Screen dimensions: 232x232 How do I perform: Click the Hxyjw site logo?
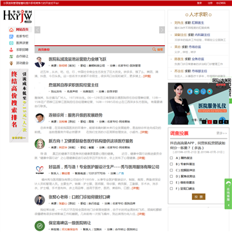pyautogui.click(x=17, y=16)
